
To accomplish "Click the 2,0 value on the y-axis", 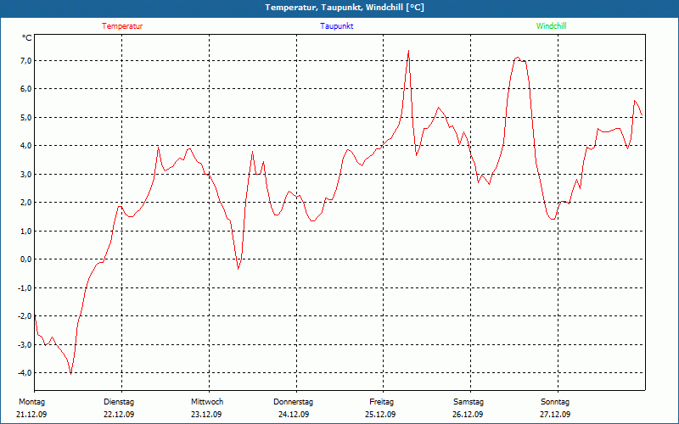I will pyautogui.click(x=25, y=202).
